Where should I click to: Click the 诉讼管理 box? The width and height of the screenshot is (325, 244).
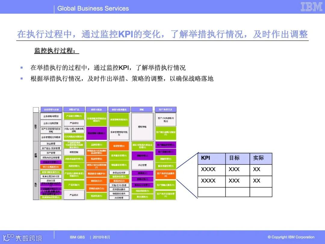[142, 165]
